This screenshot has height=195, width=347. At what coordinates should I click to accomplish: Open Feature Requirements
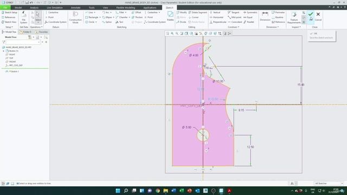(294, 18)
